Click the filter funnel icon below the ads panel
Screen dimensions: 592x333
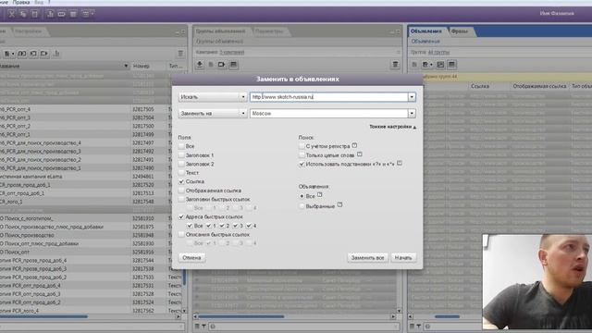pyautogui.click(x=419, y=327)
